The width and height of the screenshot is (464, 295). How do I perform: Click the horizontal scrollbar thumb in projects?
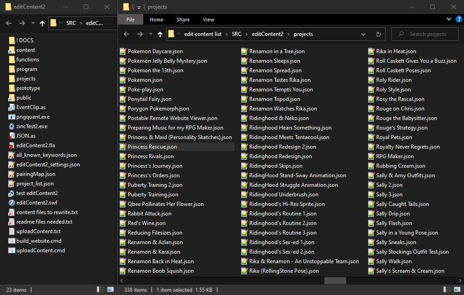(x=335, y=280)
